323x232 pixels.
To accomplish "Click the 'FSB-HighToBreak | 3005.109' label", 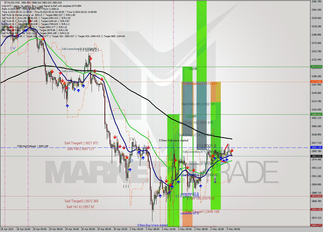I will point(33,146).
